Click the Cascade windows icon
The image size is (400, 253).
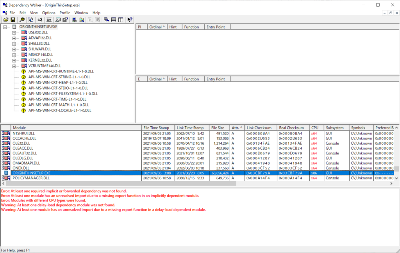point(106,20)
